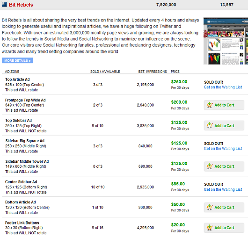The image size is (248, 238).
Task: Click cart icon for Sidebar Middle Tower Ad
Action: (x=210, y=166)
